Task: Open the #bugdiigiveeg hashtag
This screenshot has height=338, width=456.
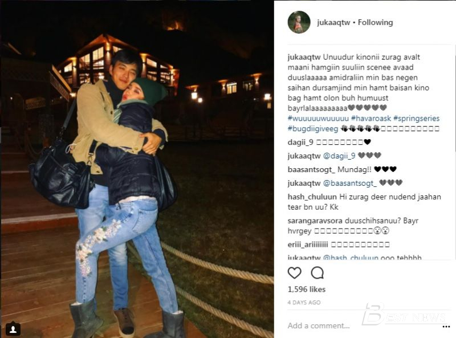Action: 313,129
